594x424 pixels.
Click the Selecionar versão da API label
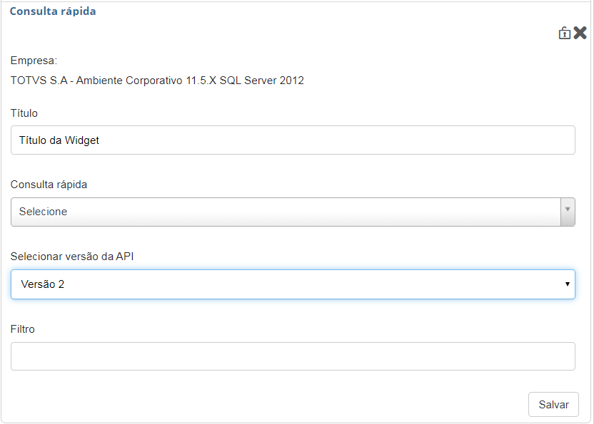(72, 257)
